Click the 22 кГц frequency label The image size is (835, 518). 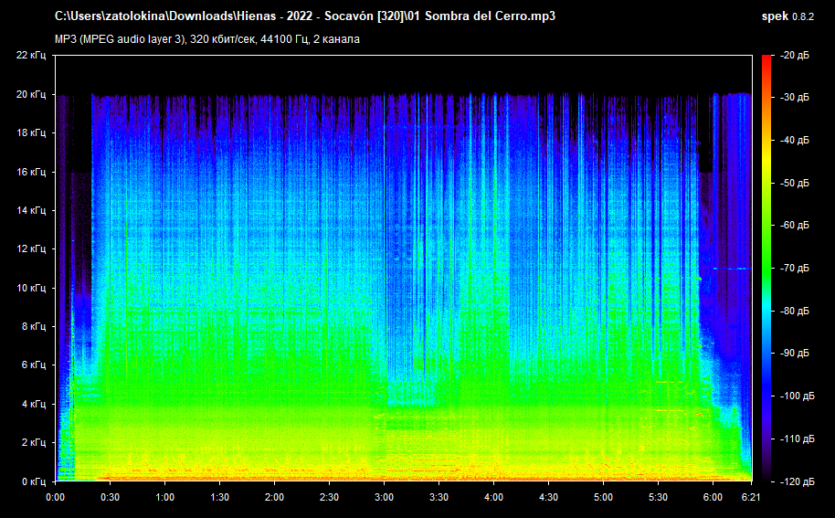pos(29,56)
